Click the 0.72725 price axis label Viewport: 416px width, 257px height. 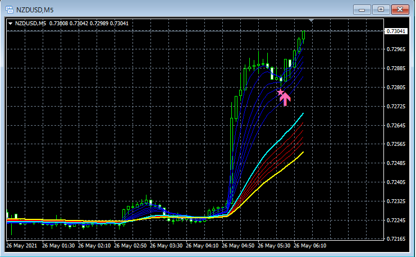396,107
